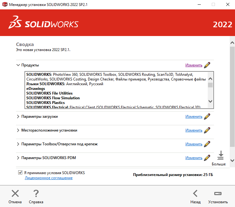The image size is (235, 207).
Task: Click the products list scrollbar thumb
Action: (x=211, y=85)
